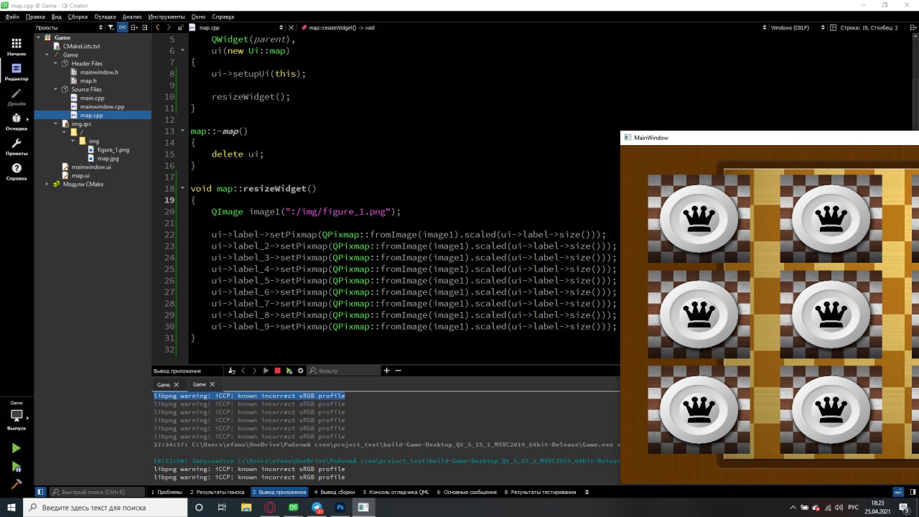919x517 pixels.
Task: Show the 1 Проблемы pane
Action: (x=166, y=492)
